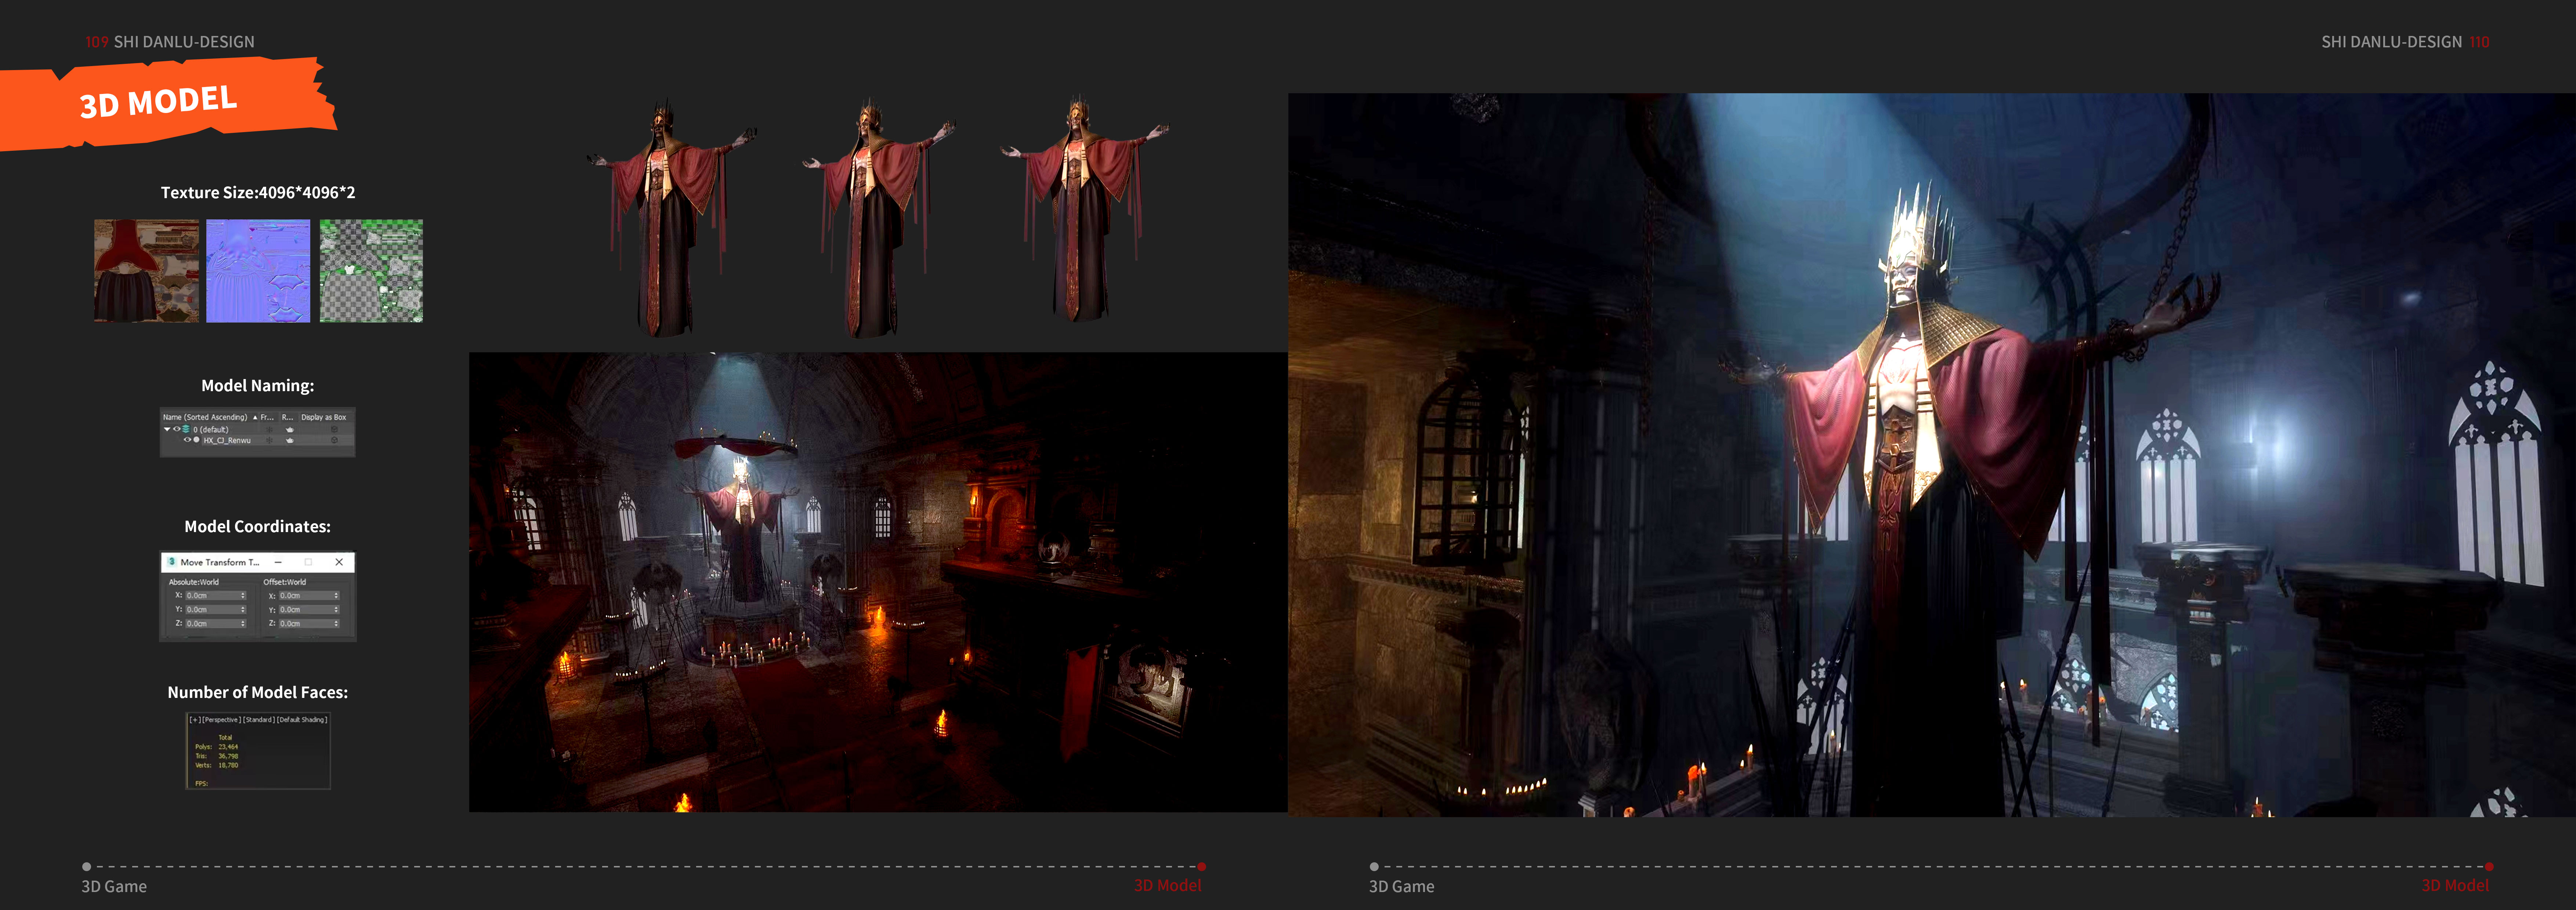Click the left page 3D Game footer label
The width and height of the screenshot is (2576, 910).
coord(114,886)
